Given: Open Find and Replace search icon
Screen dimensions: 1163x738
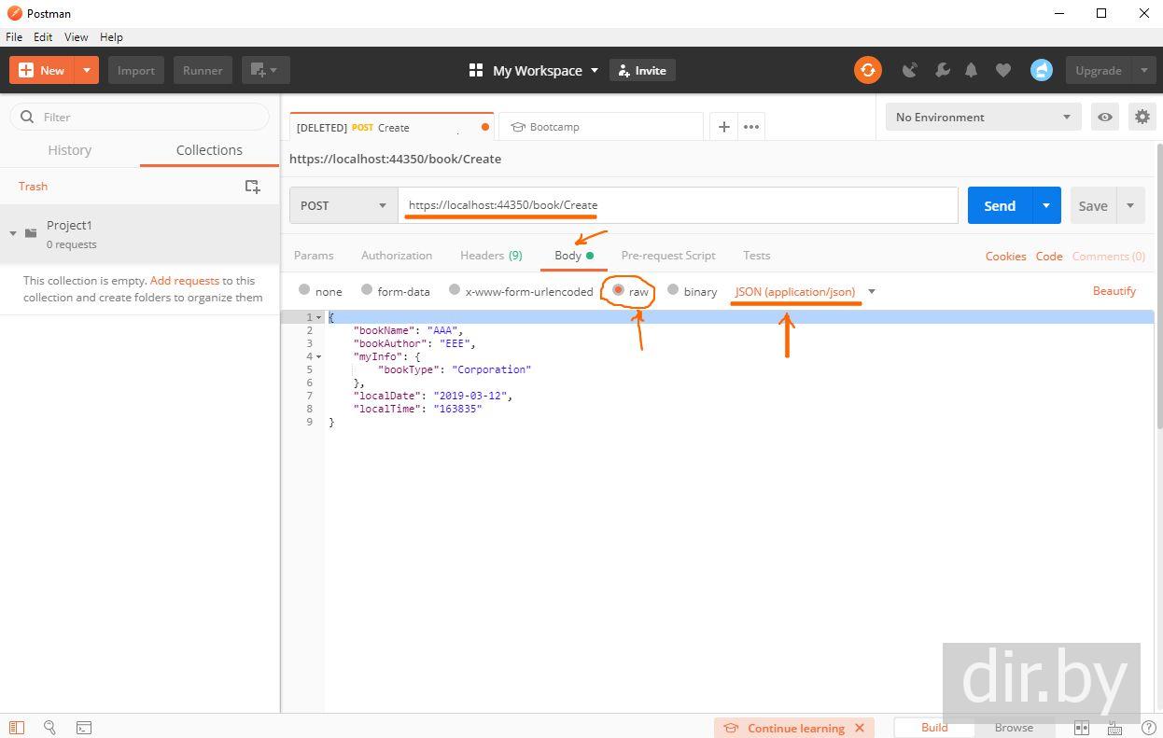Looking at the screenshot, I should tap(49, 728).
